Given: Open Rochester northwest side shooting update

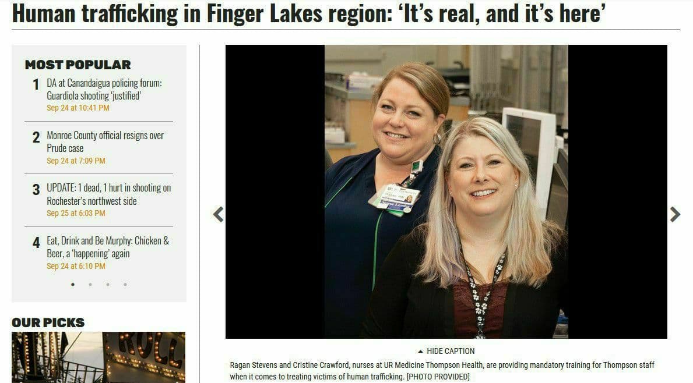Looking at the screenshot, I should click(109, 194).
